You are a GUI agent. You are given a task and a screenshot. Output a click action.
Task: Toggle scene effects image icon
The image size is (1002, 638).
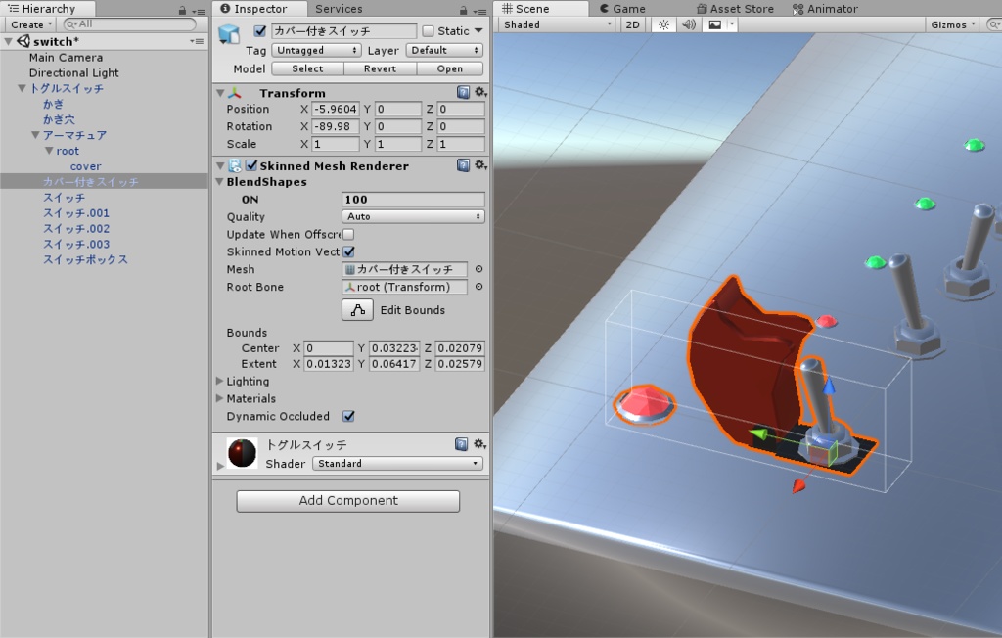pyautogui.click(x=715, y=24)
